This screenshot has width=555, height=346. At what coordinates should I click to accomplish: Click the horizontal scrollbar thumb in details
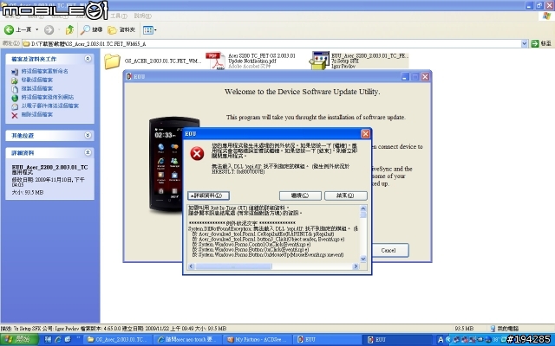(x=233, y=266)
